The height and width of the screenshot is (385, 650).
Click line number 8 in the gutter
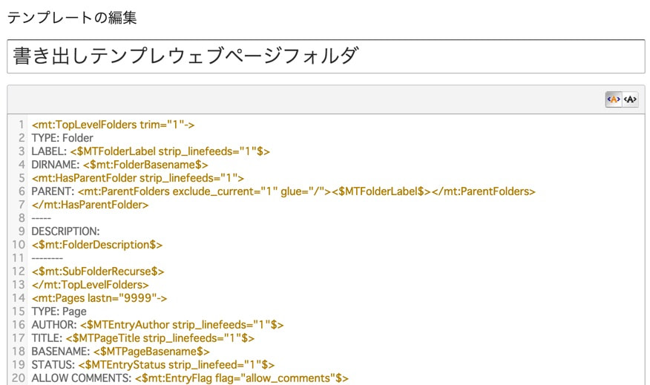(22, 218)
